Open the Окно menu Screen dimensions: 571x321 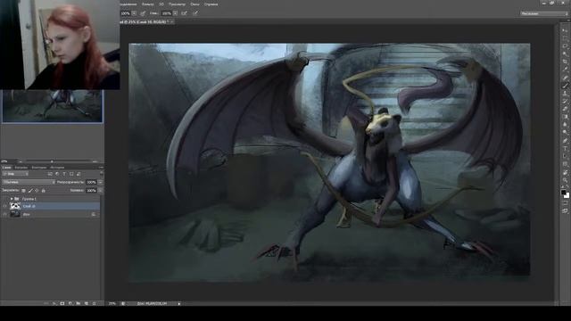click(x=194, y=4)
